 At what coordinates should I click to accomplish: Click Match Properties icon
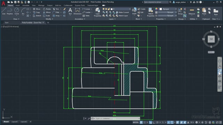151,12
